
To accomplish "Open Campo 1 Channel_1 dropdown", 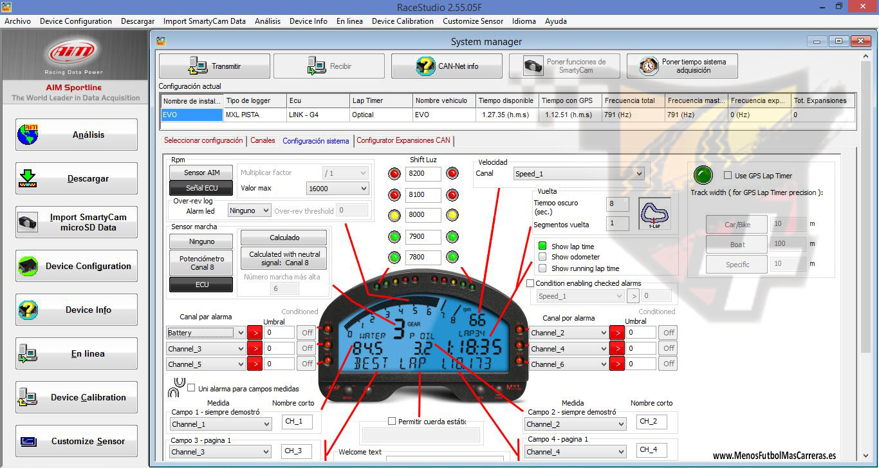I will point(221,424).
